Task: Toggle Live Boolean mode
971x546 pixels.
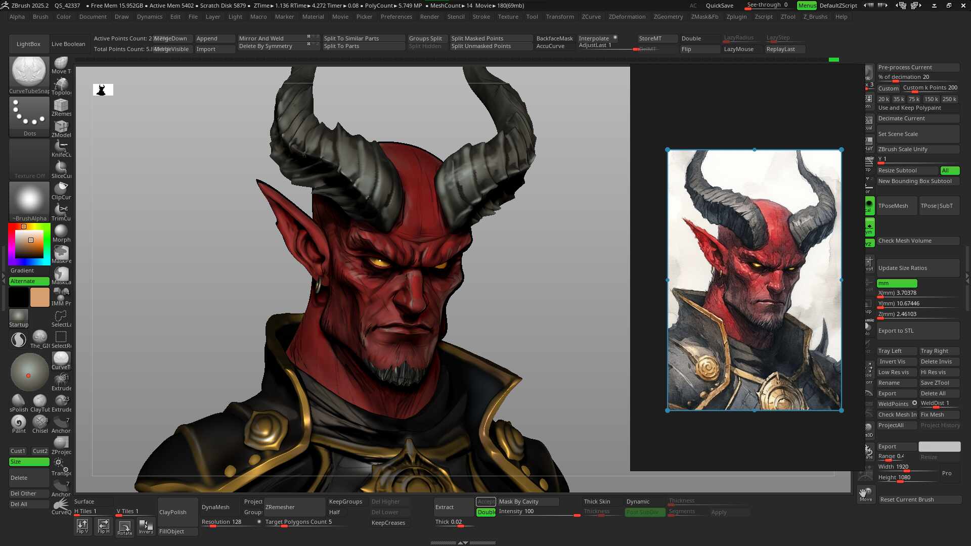Action: [x=68, y=44]
